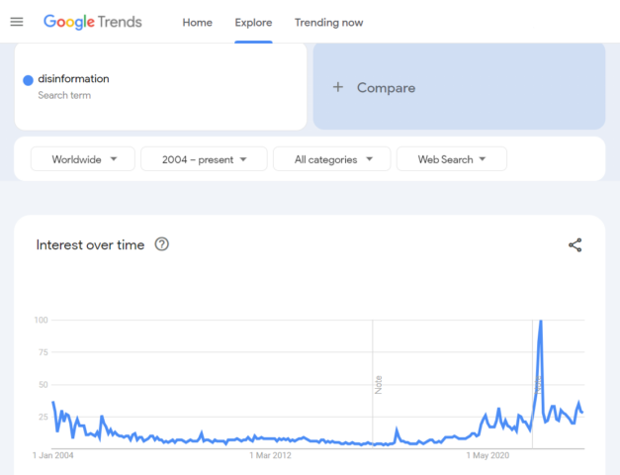Open the 2004 – present time range dropdown

204,159
